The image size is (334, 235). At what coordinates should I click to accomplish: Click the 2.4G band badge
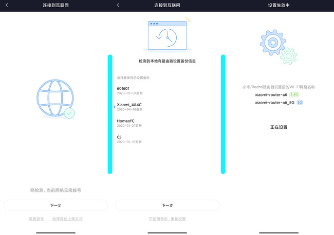294,95
